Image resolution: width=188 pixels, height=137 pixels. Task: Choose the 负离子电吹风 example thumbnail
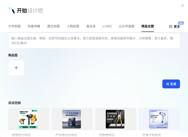159,119
